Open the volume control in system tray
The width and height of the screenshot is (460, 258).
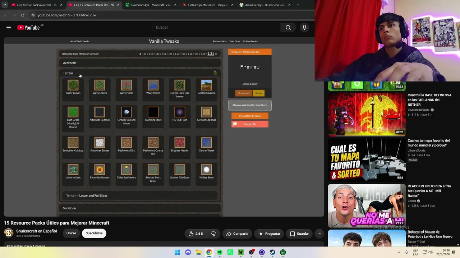tap(431, 252)
